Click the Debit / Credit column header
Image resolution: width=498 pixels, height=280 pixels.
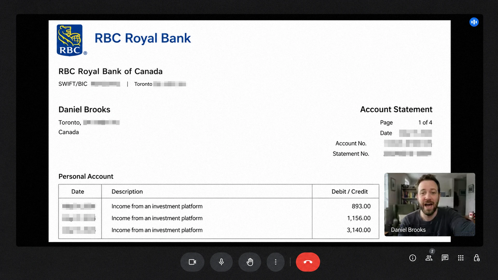point(350,192)
